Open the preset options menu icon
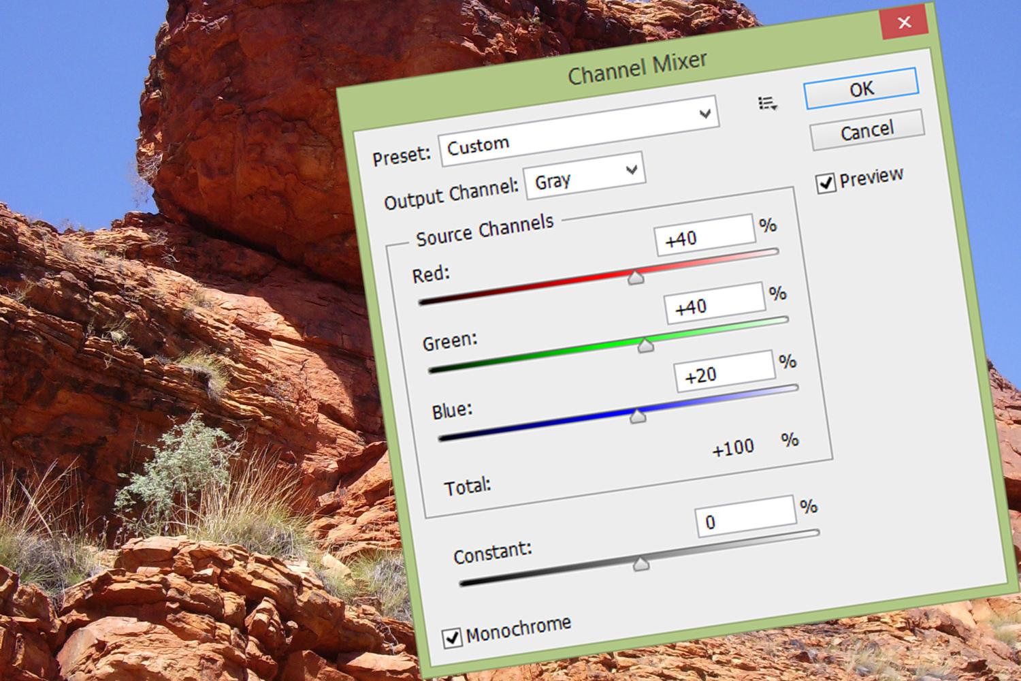The height and width of the screenshot is (681, 1021). point(768,104)
